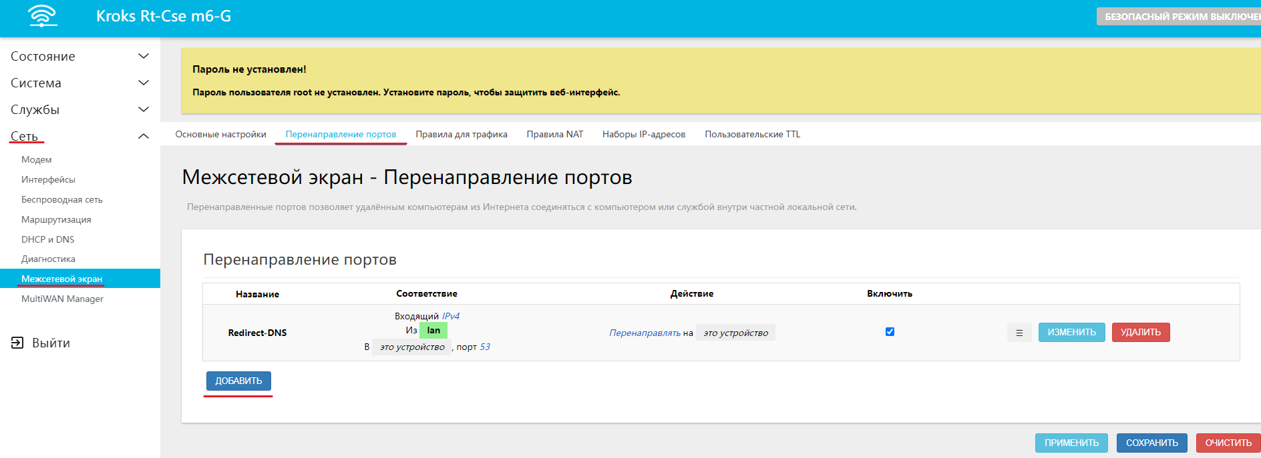Click the Название column header
The height and width of the screenshot is (458, 1261).
click(257, 294)
